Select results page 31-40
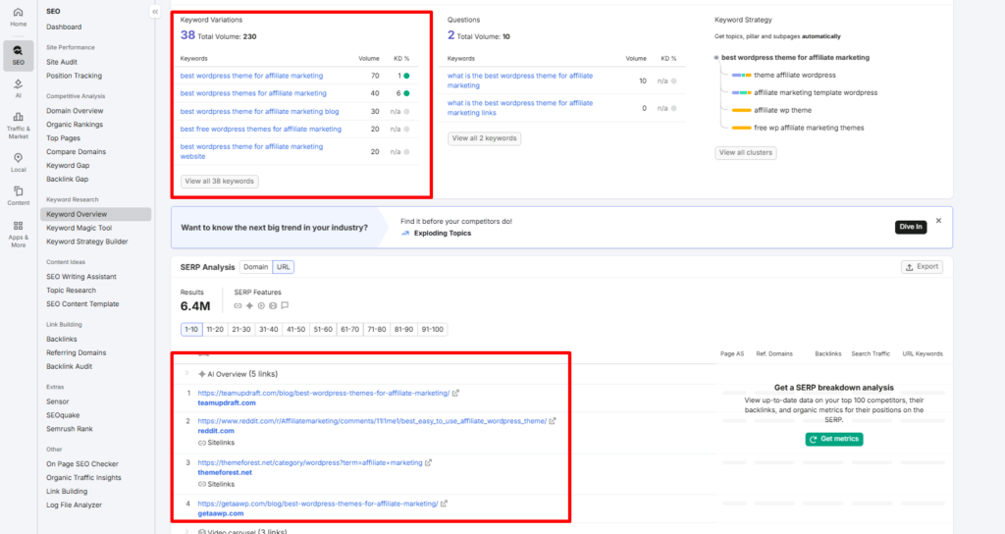1005x534 pixels. (x=269, y=330)
